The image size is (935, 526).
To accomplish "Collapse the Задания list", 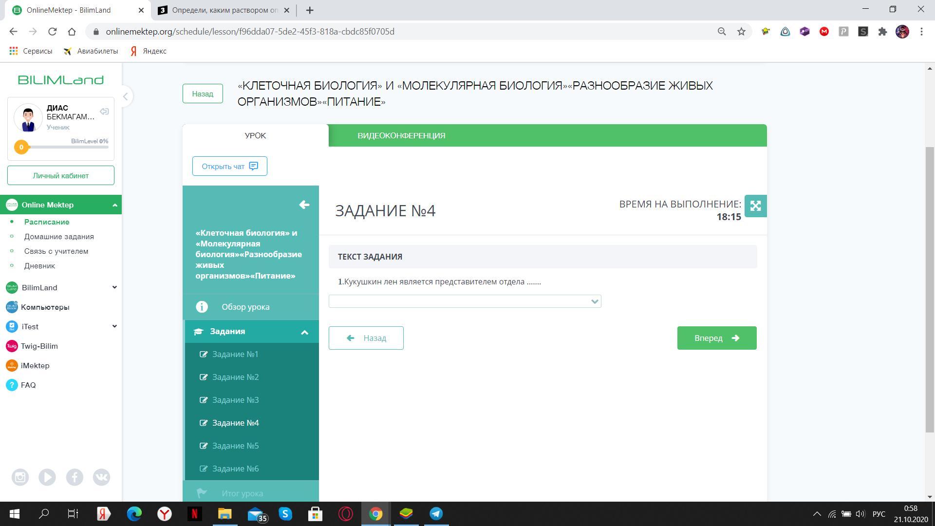I will pyautogui.click(x=304, y=332).
